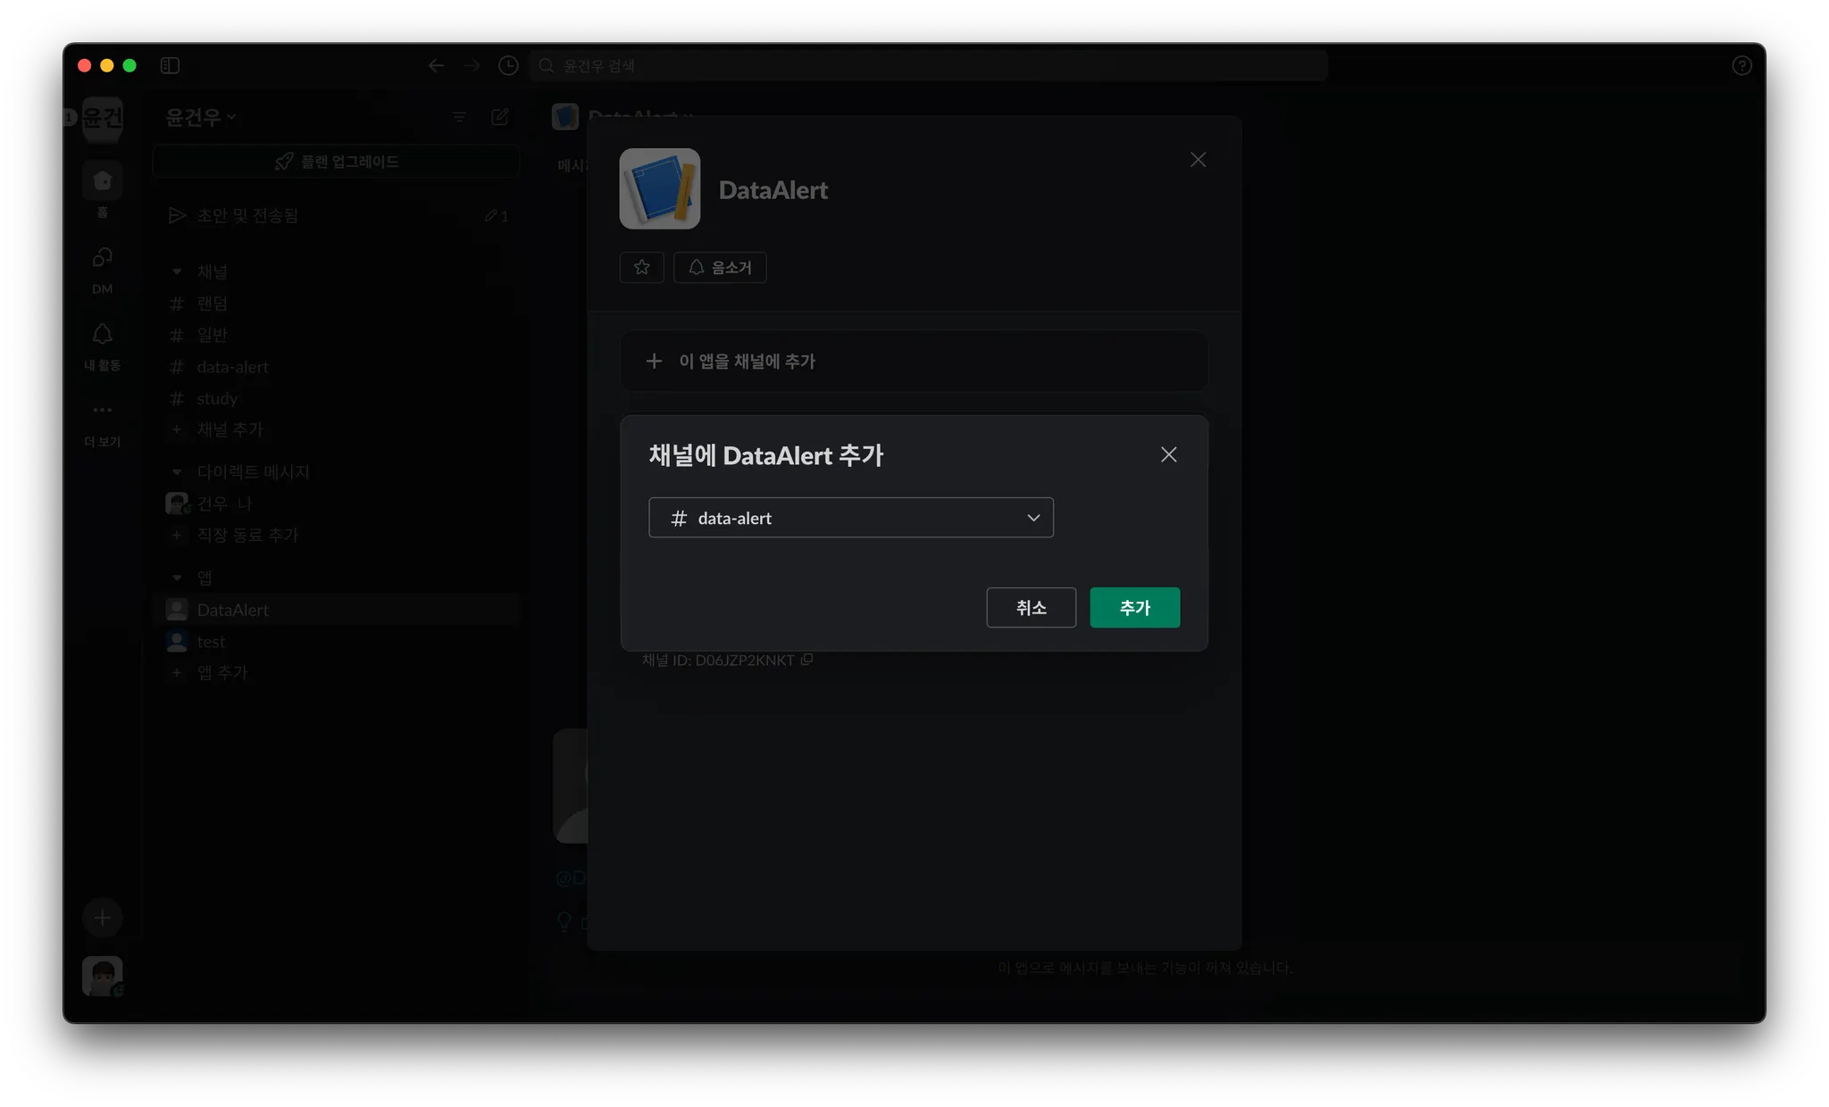The height and width of the screenshot is (1107, 1829).
Task: Copy the channel ID with copy icon
Action: pos(806,660)
